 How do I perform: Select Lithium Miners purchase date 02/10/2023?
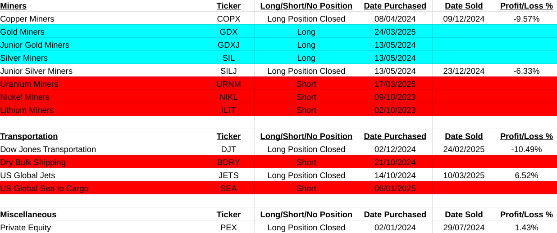[395, 110]
